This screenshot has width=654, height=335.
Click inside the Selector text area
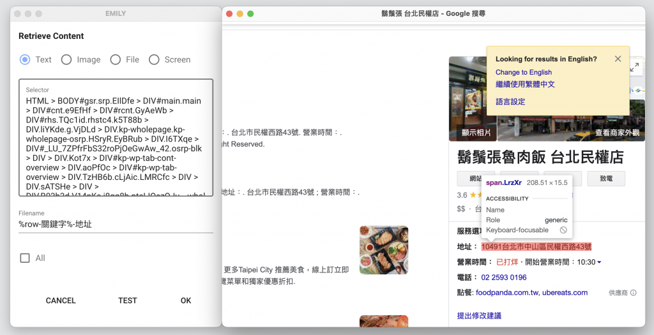pyautogui.click(x=116, y=137)
